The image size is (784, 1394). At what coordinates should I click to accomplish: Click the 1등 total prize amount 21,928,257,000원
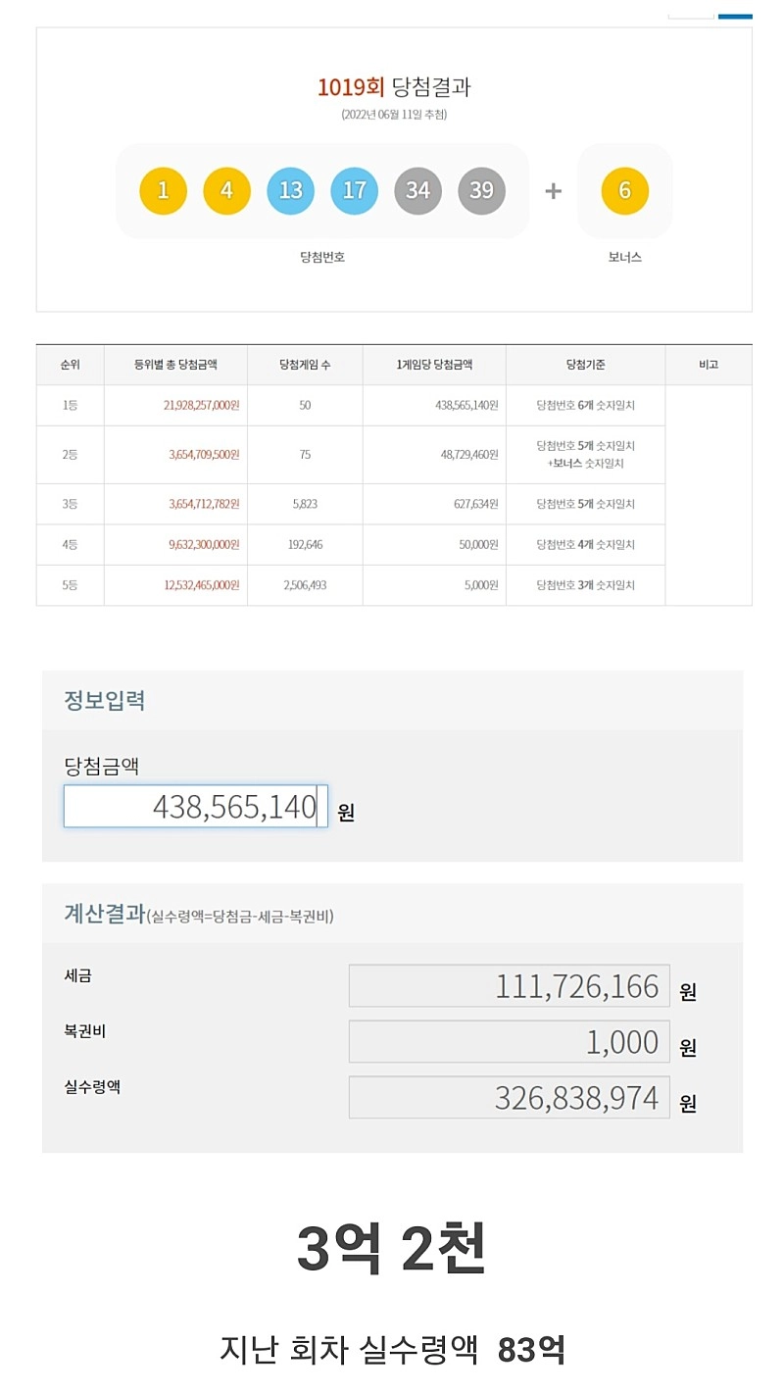coord(201,405)
